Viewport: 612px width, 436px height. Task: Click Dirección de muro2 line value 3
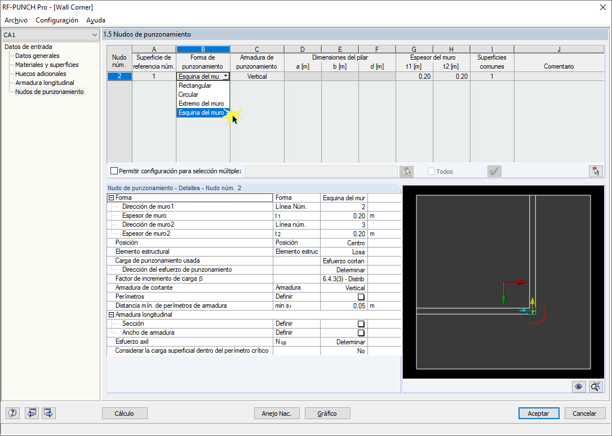tap(344, 225)
